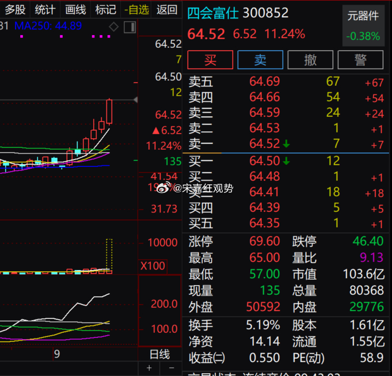Click the 标记 mark option
Screen dimensions: 392x376
pos(105,9)
